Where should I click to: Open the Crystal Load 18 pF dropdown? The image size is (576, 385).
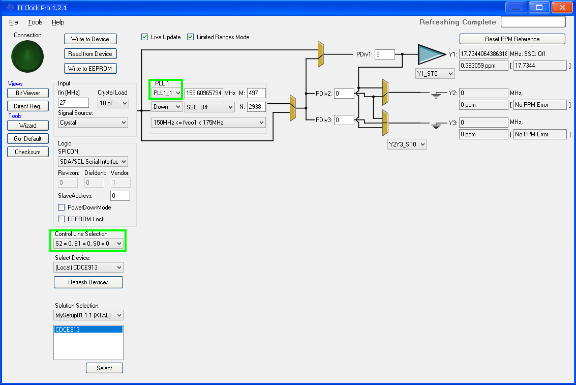point(113,103)
